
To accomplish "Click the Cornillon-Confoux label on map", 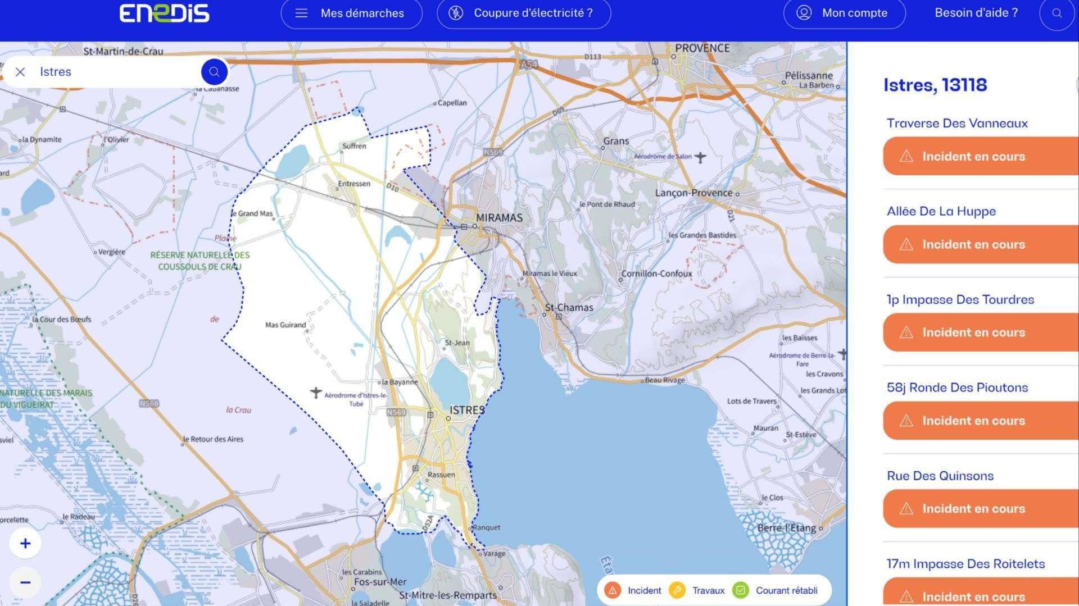I will 656,274.
